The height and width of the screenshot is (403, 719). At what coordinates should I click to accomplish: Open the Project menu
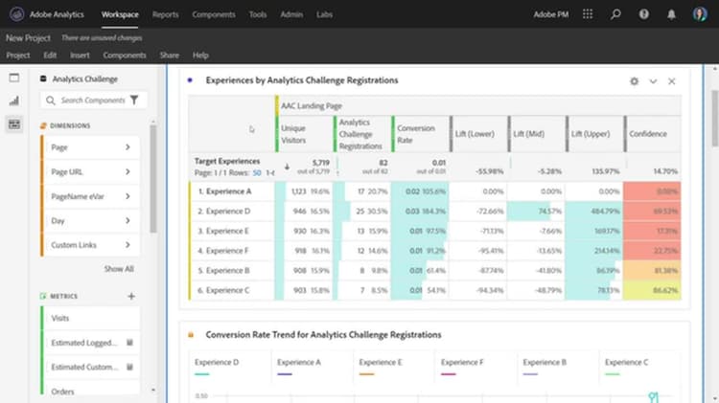(18, 55)
